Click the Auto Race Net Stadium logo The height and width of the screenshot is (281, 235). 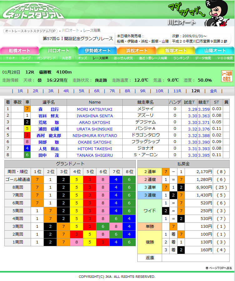(33, 10)
